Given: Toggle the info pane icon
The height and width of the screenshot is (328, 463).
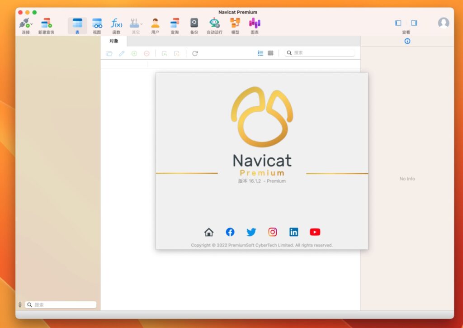Looking at the screenshot, I should (407, 41).
